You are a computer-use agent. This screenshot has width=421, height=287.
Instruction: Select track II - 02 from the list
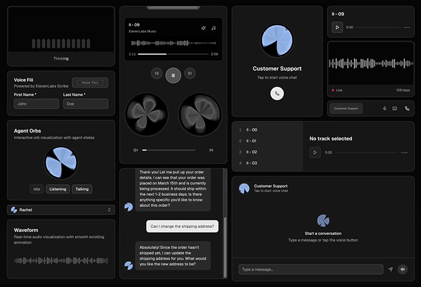[251, 152]
